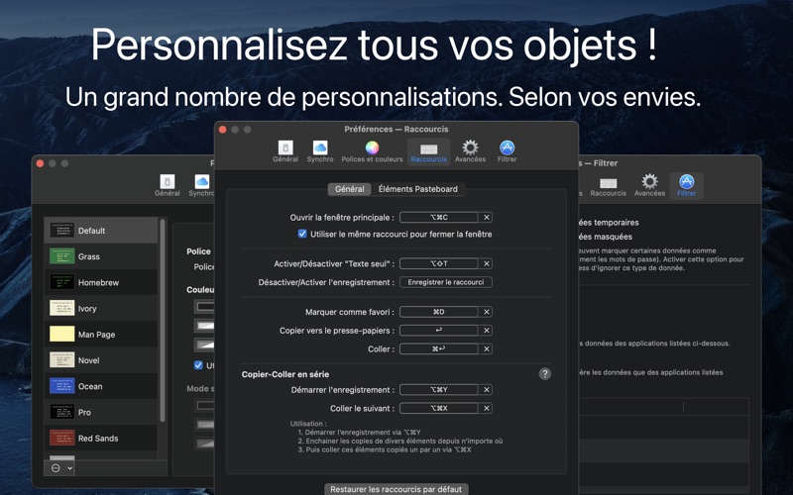Screen dimensions: 793x495
Task: Select the Pro theme
Action: pyautogui.click(x=101, y=413)
